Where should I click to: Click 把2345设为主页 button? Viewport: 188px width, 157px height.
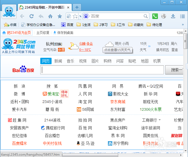[x=16, y=33]
